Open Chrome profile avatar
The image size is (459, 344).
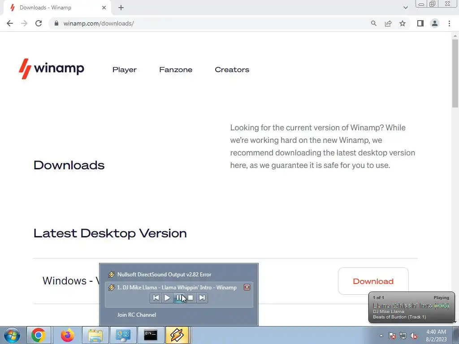(435, 23)
